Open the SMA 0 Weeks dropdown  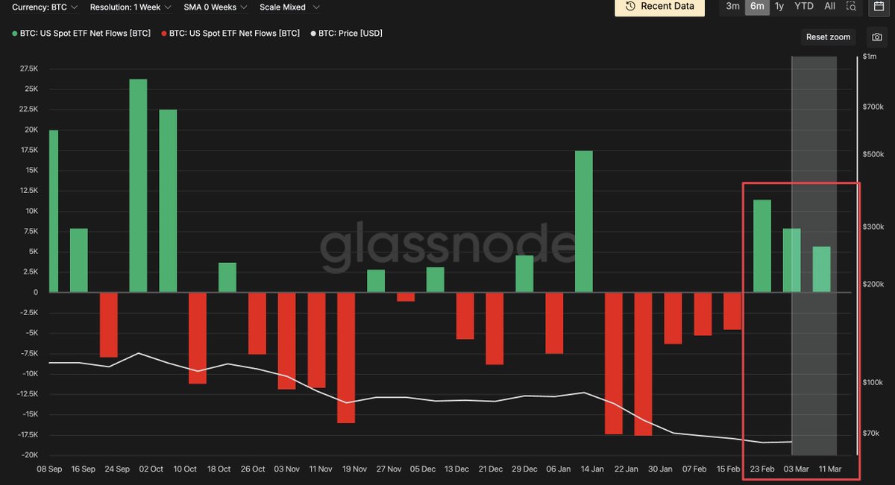point(216,7)
